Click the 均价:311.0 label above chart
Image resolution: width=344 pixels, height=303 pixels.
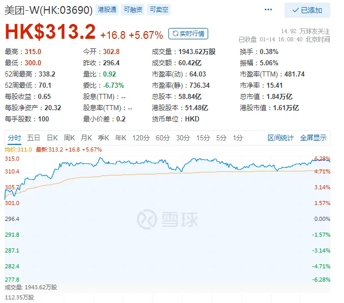point(18,149)
